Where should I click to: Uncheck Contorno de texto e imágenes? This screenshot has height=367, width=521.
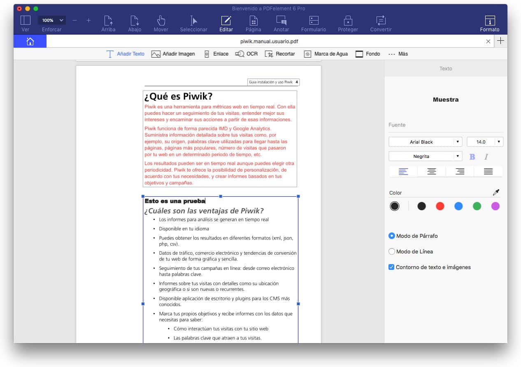(x=391, y=267)
